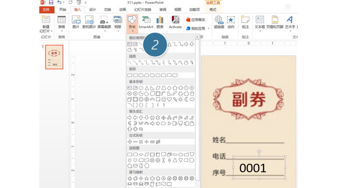Select the multiply sign equation shape
The width and height of the screenshot is (337, 188).
pos(141,142)
